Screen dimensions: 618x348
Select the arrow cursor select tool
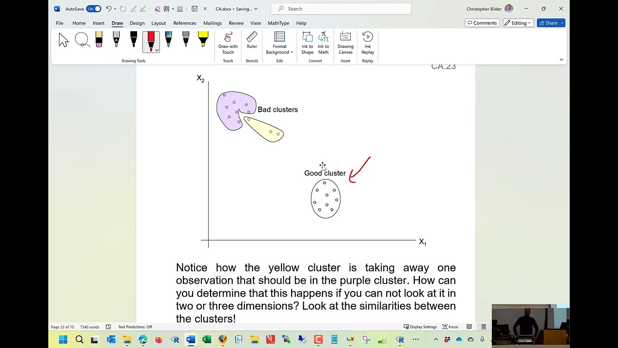64,41
